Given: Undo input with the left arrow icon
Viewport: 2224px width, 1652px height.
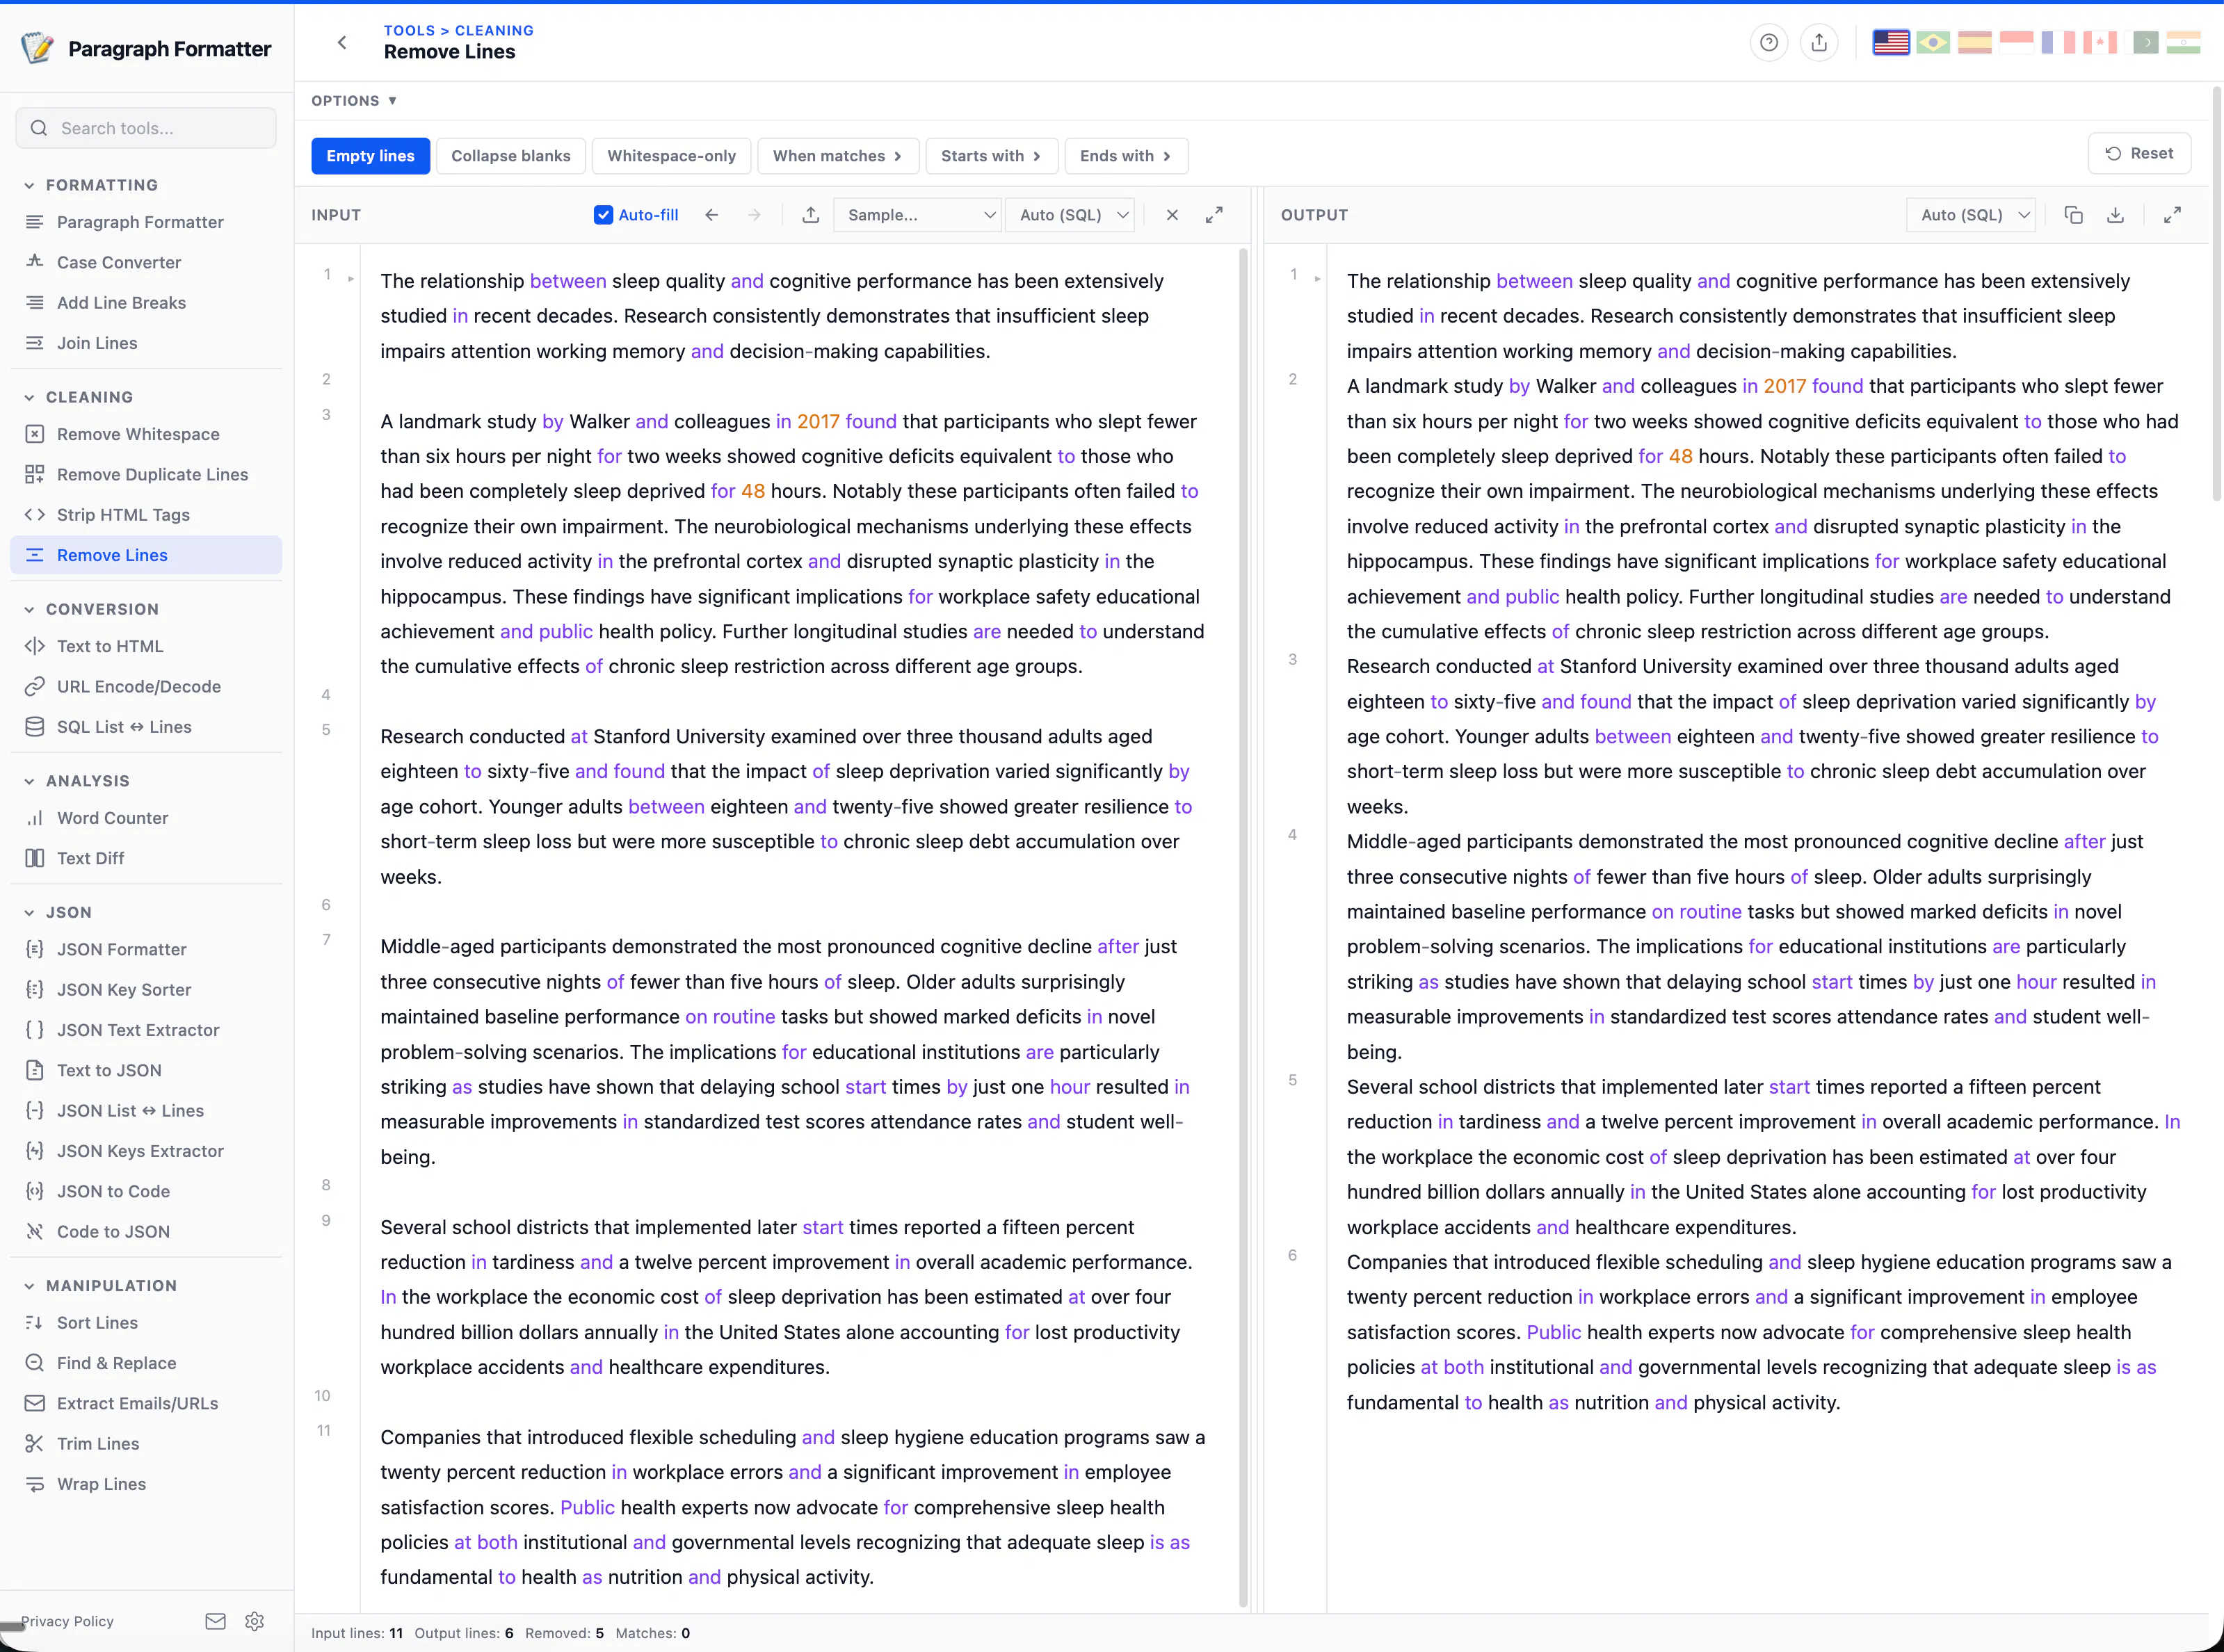Looking at the screenshot, I should point(711,215).
